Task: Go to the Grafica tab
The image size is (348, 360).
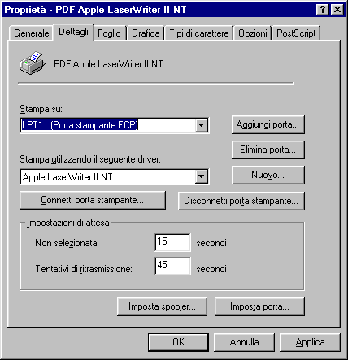Action: [x=146, y=33]
